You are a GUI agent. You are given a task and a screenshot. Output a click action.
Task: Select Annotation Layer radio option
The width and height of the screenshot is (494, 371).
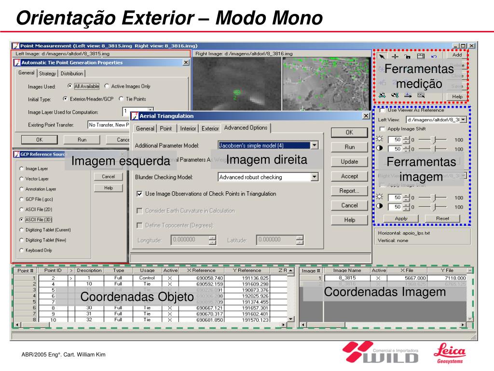[x=21, y=189]
